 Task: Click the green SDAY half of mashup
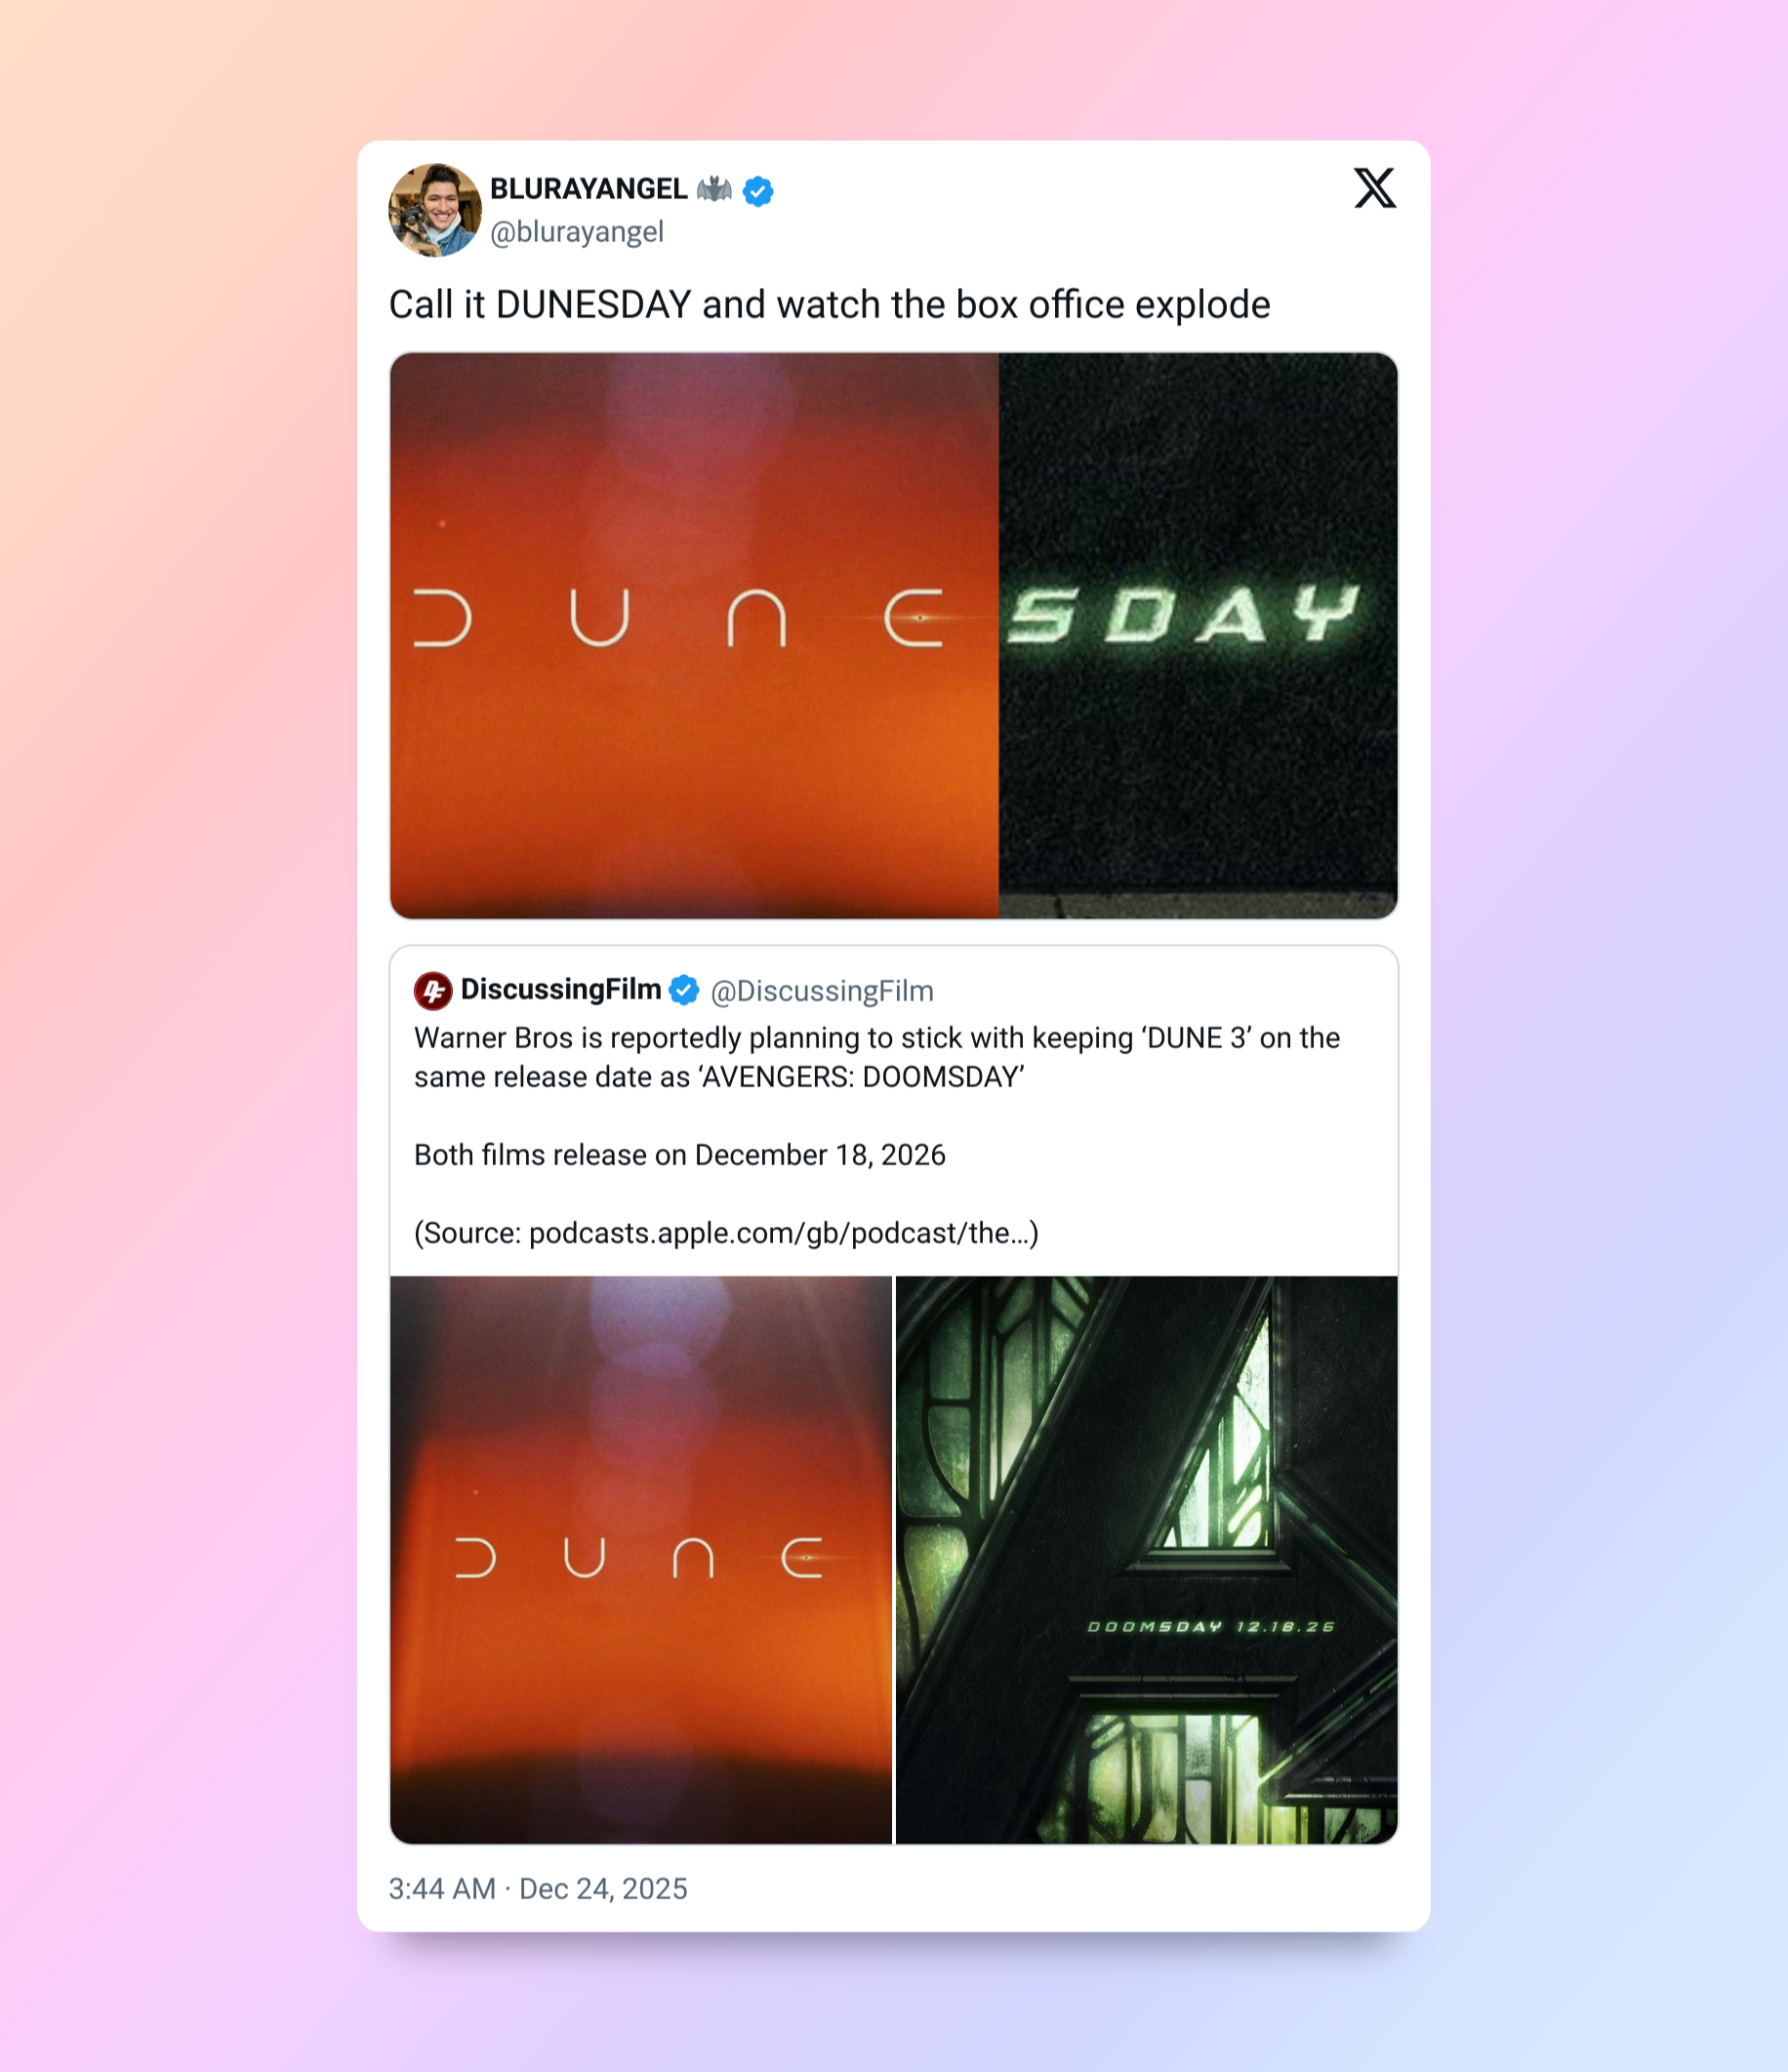click(x=1198, y=635)
